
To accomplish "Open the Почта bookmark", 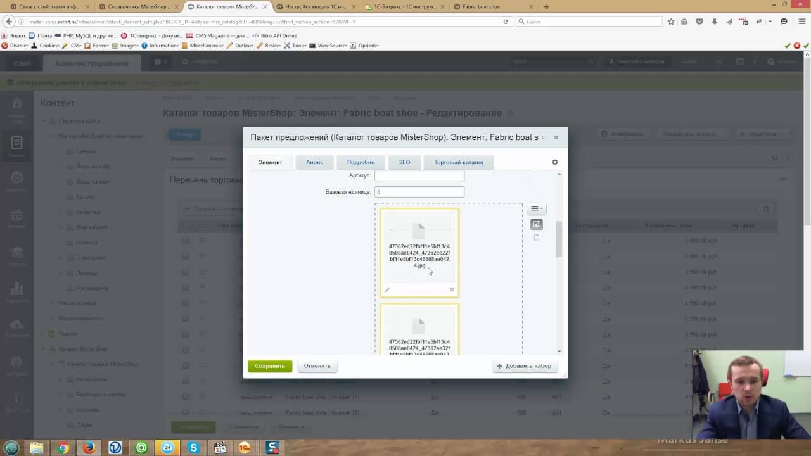I will [41, 36].
